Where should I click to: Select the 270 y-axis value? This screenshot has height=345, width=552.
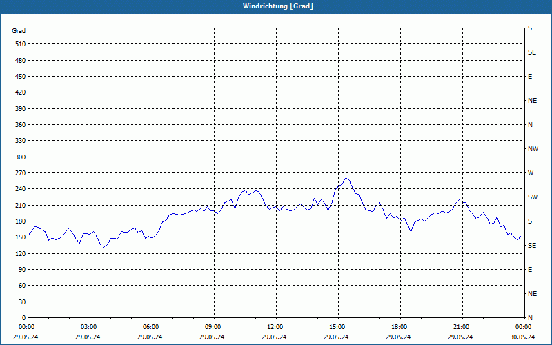coord(21,173)
